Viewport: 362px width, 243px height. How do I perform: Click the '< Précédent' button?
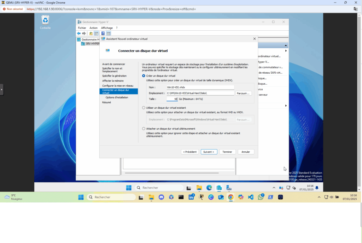[190, 152]
